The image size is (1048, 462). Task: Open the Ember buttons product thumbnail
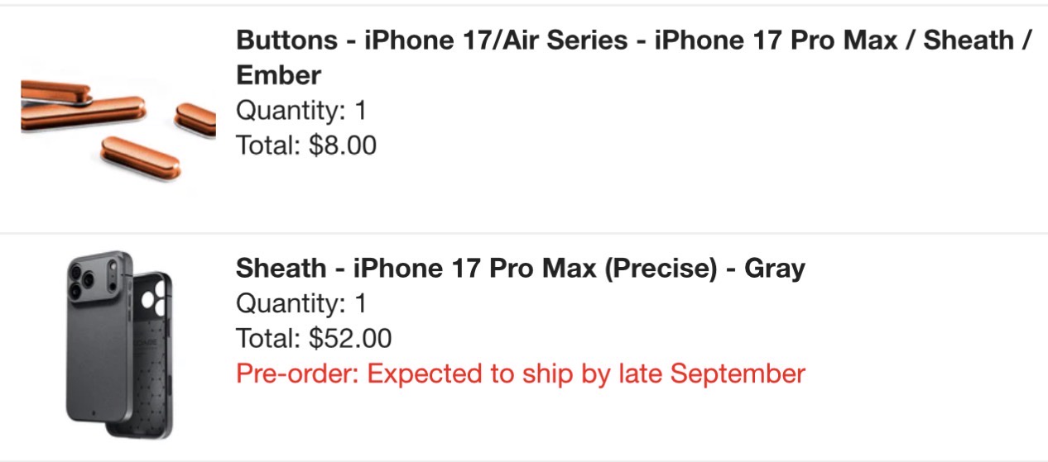pyautogui.click(x=118, y=120)
